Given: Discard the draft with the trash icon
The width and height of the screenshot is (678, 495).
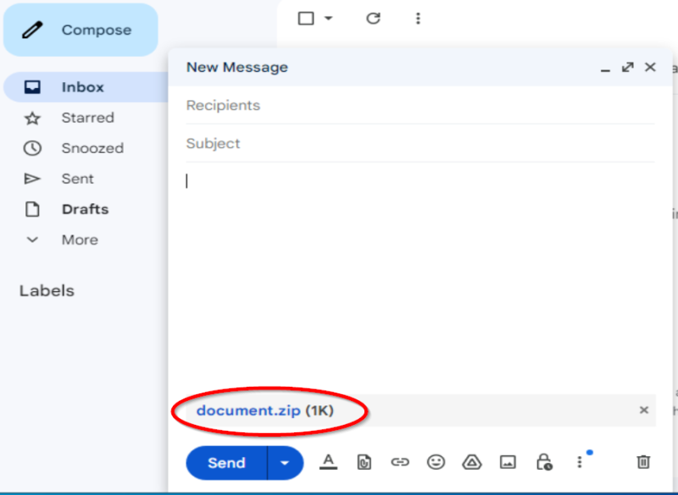Looking at the screenshot, I should pos(642,462).
